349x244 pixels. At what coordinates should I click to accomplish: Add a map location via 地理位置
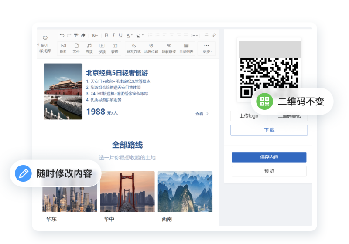[x=151, y=48]
